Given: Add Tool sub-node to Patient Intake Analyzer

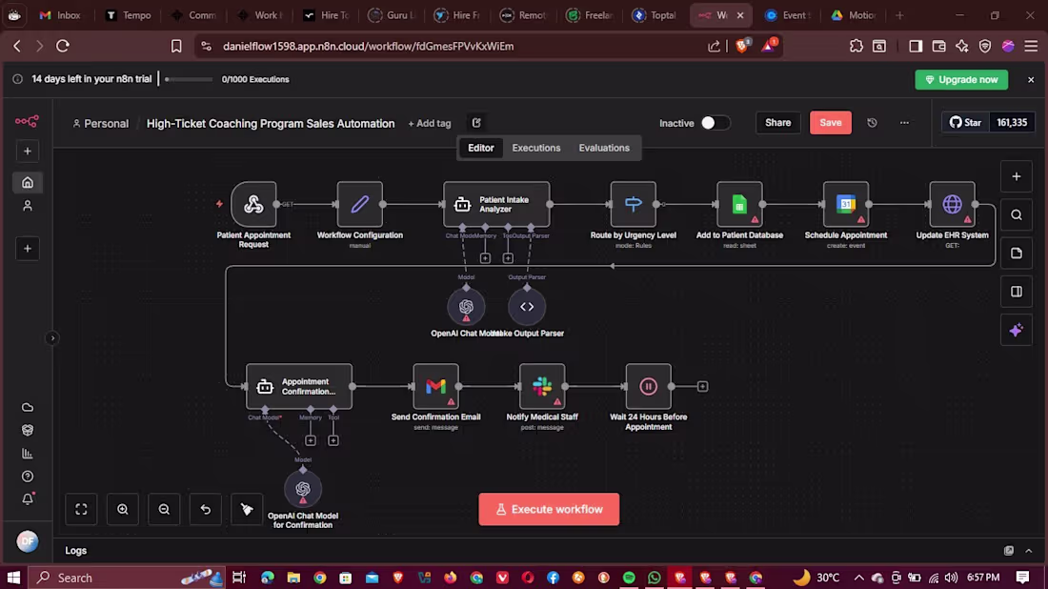Looking at the screenshot, I should (x=508, y=258).
